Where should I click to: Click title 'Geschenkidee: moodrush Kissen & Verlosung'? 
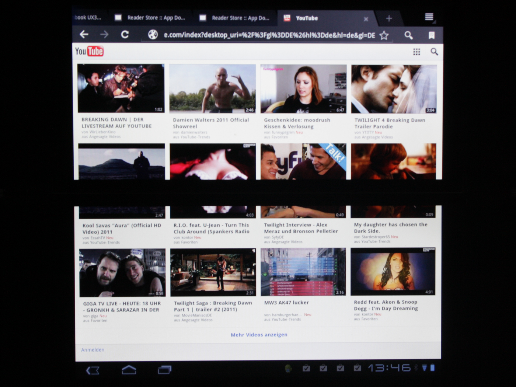[297, 123]
